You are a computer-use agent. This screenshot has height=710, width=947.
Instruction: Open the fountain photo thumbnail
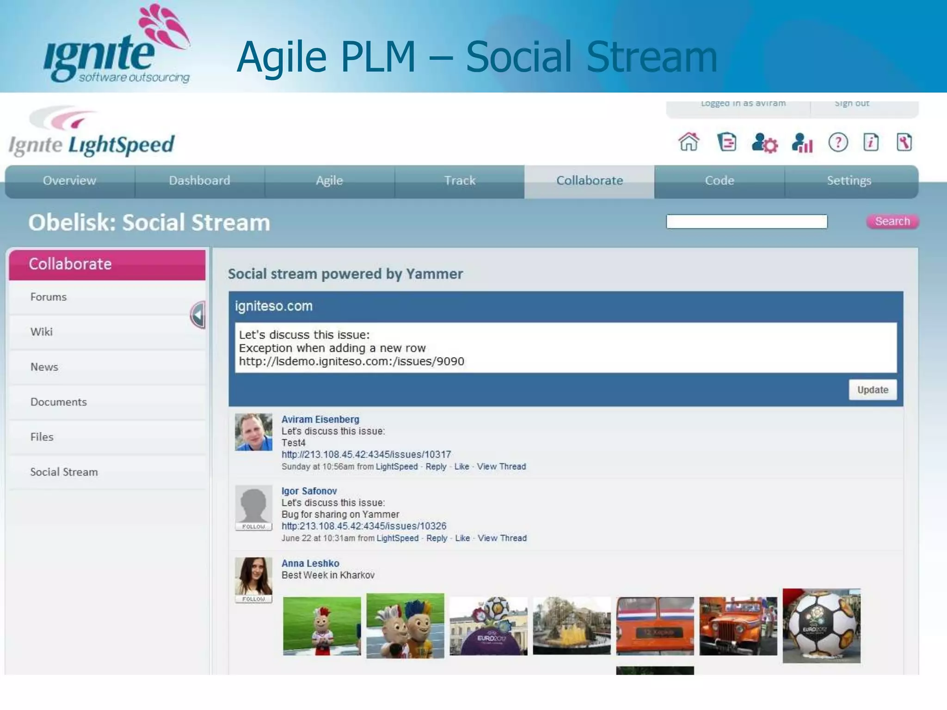coord(572,625)
